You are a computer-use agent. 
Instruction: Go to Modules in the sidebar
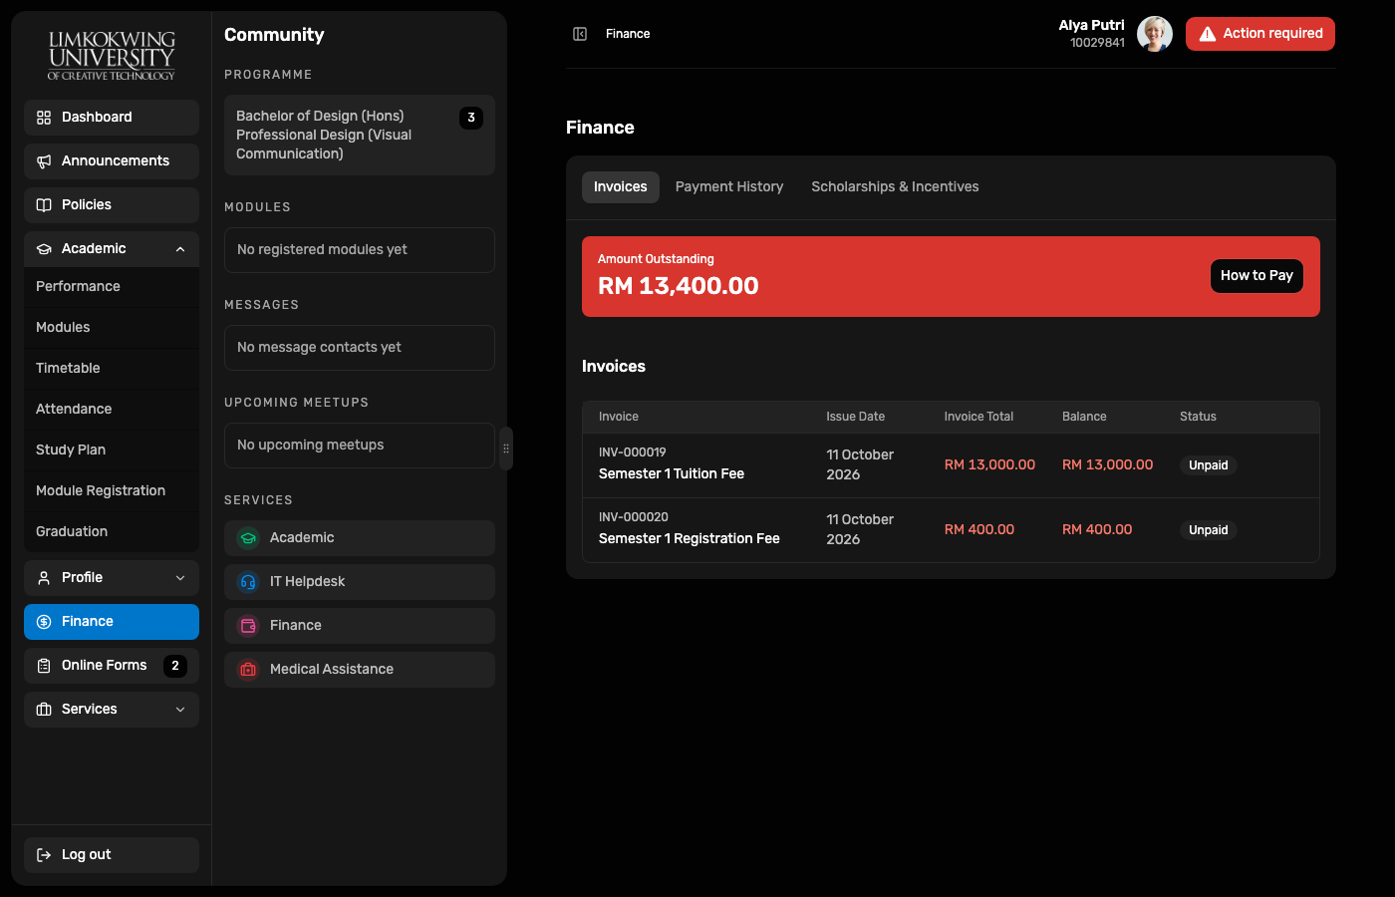click(x=112, y=328)
